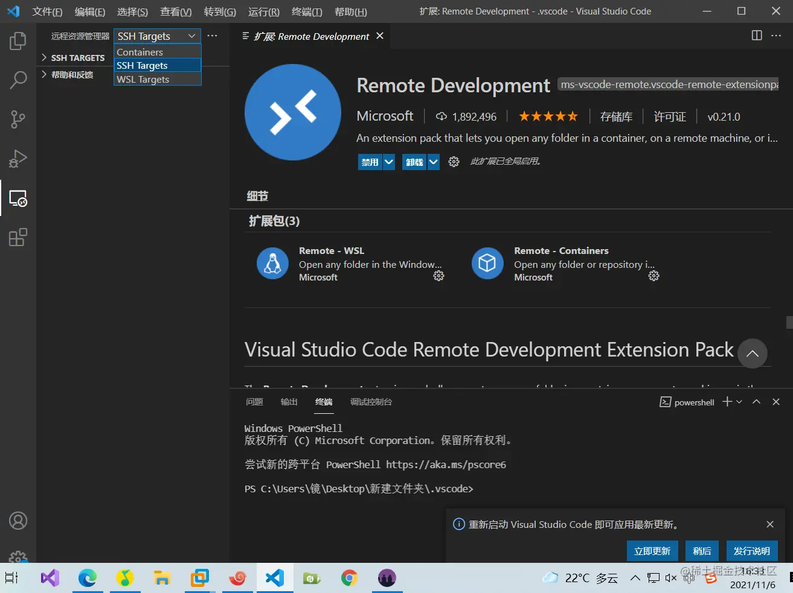Choose WSL Targets from the dropdown list
This screenshot has height=593, width=793.
[157, 79]
